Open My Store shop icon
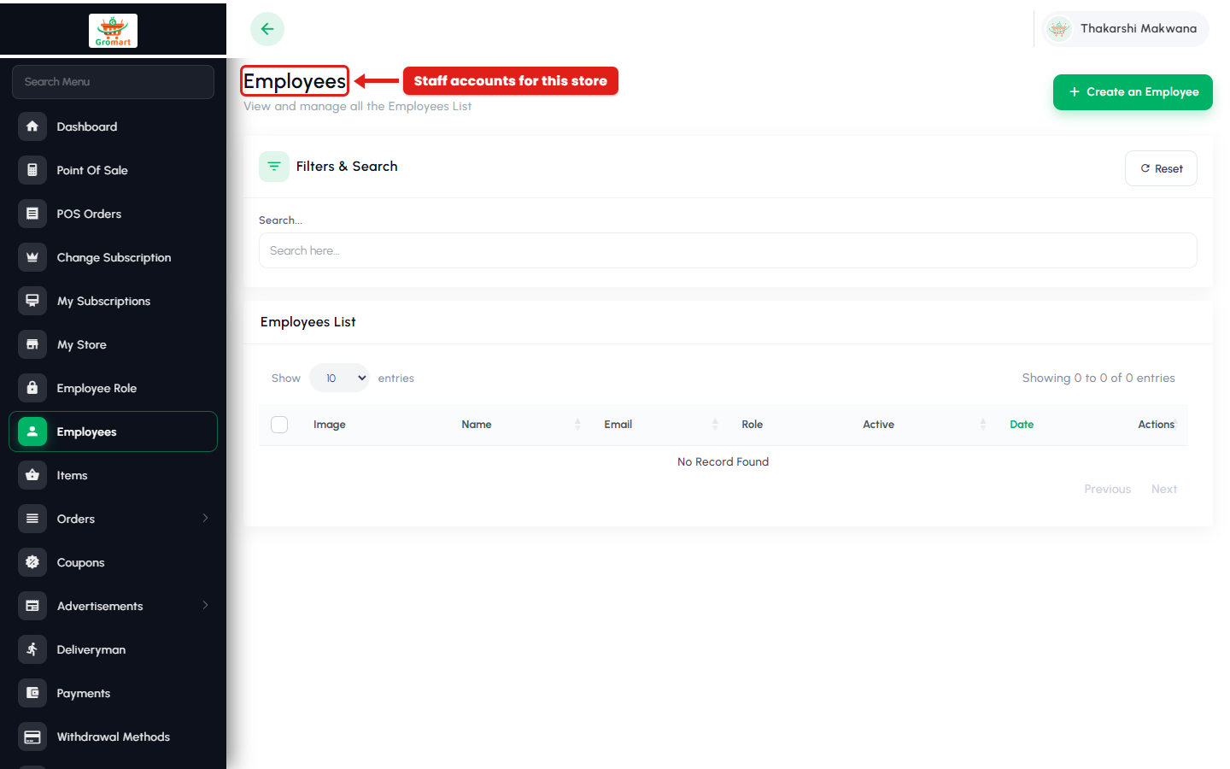Viewport: 1230px width, 769px height. coord(32,344)
